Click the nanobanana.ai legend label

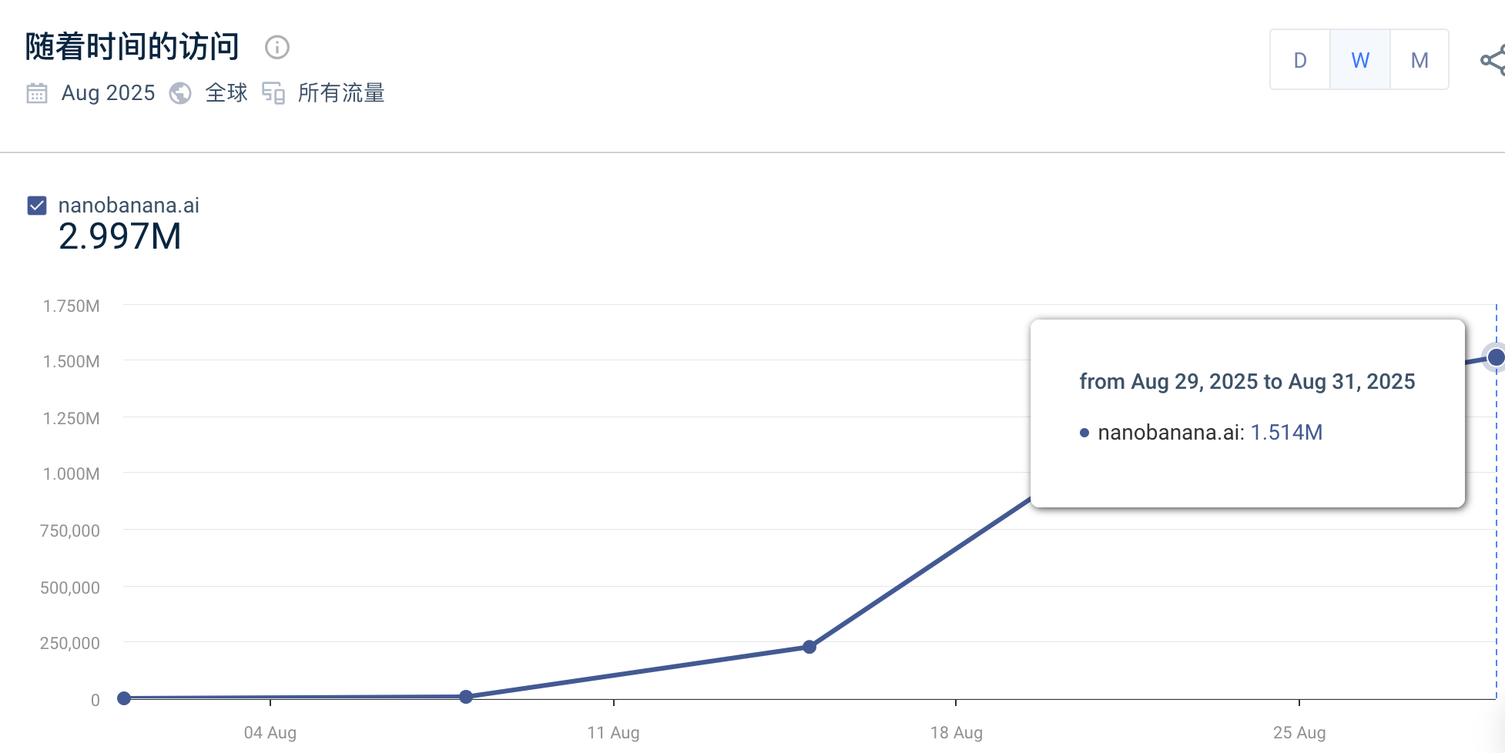tap(129, 206)
